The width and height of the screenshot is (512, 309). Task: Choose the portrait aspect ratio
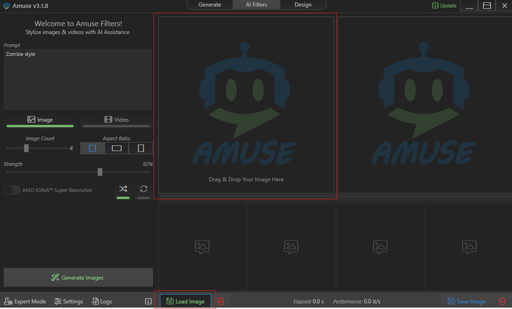pos(141,148)
